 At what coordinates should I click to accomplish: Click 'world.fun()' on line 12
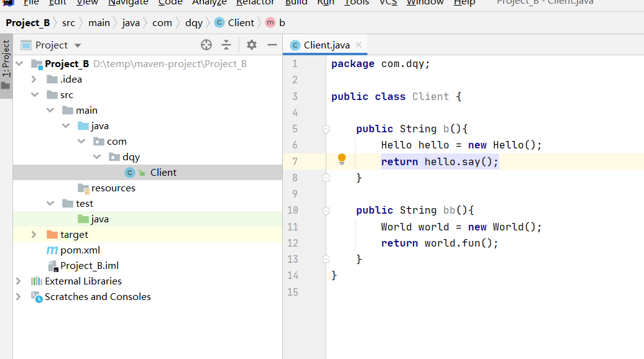tap(458, 243)
